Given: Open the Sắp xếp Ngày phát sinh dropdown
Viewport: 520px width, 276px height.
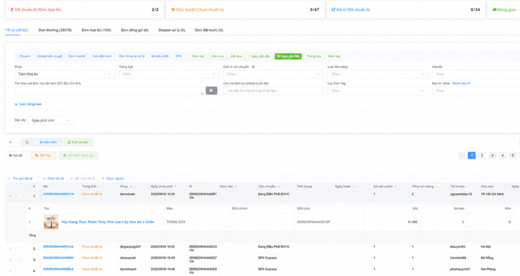Looking at the screenshot, I should pos(51,121).
